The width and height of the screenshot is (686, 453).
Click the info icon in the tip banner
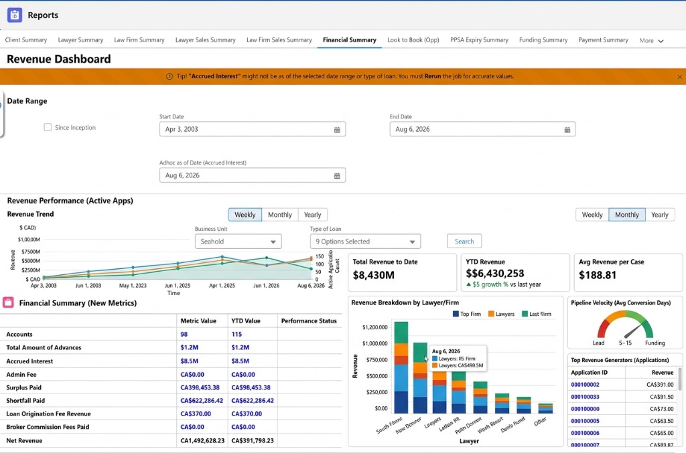[x=169, y=76]
